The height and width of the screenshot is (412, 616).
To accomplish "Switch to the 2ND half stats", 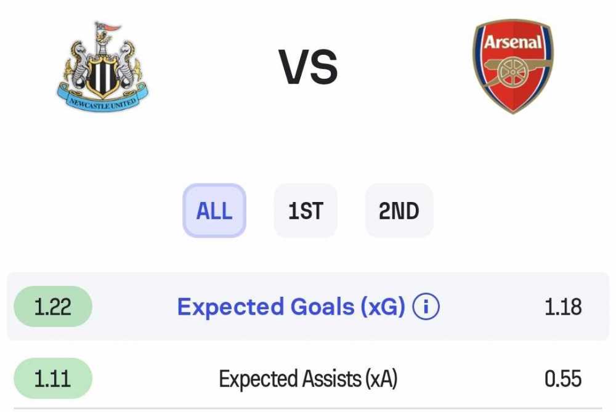I will coord(399,211).
